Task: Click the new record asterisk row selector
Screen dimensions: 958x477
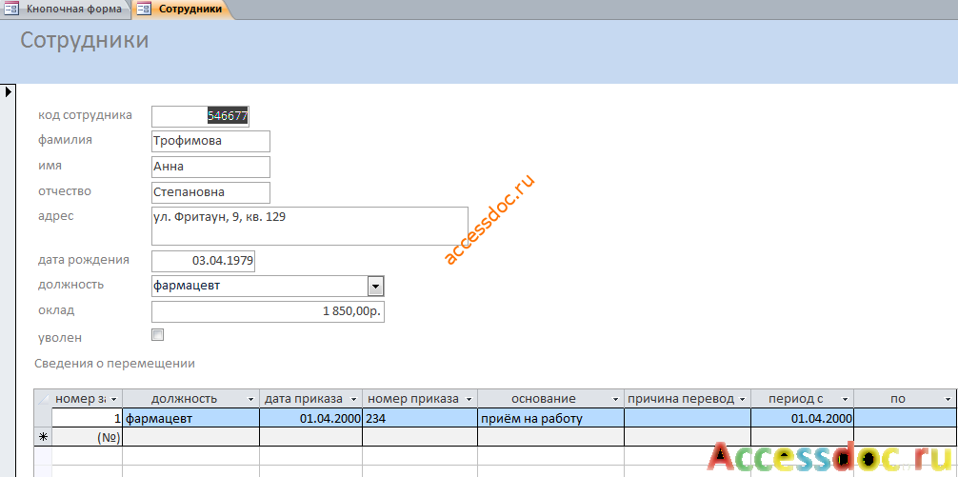Action: click(x=43, y=437)
